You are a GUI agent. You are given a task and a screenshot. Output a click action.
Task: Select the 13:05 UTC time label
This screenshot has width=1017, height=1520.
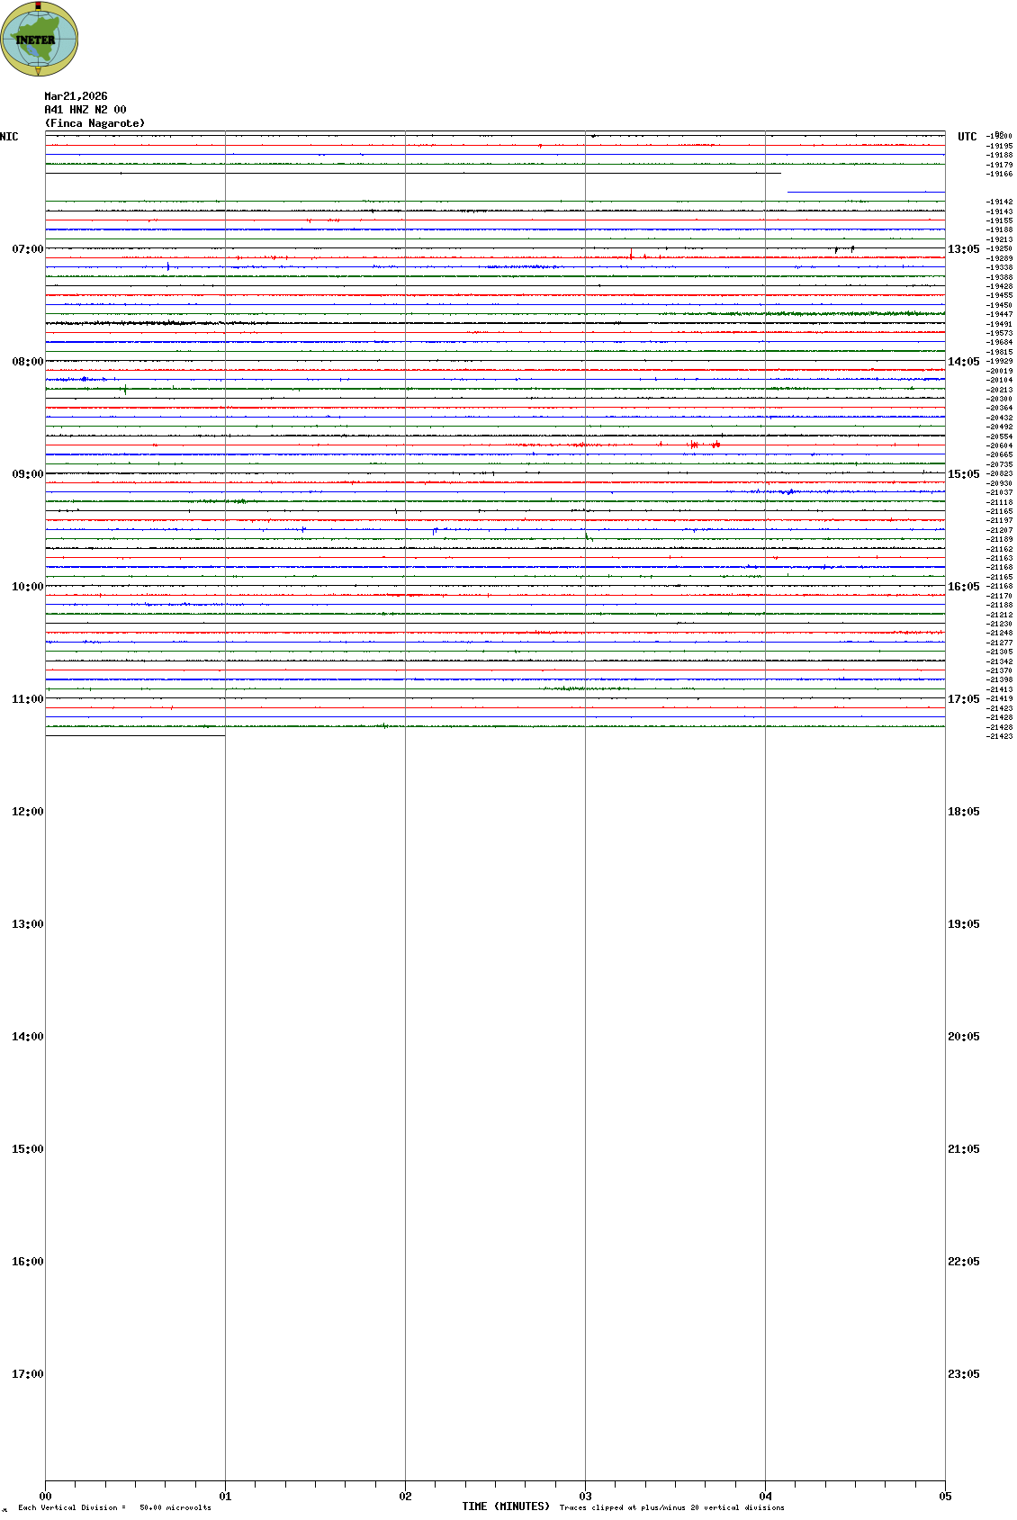[x=963, y=249]
